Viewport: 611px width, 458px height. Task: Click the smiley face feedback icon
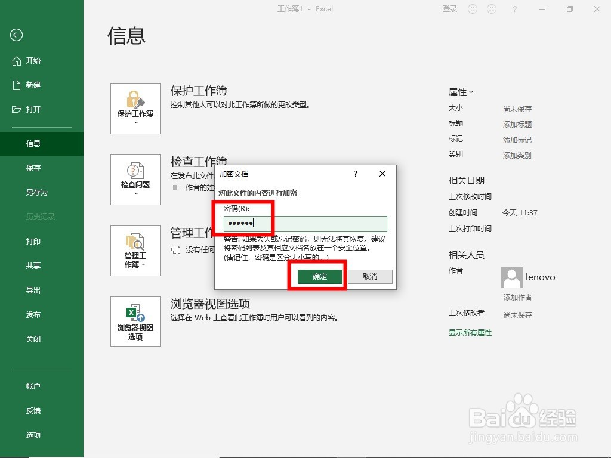pos(473,9)
